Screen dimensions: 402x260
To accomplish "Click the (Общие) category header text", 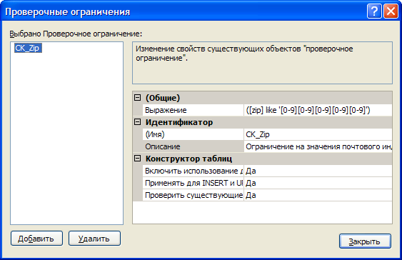I will point(163,98).
